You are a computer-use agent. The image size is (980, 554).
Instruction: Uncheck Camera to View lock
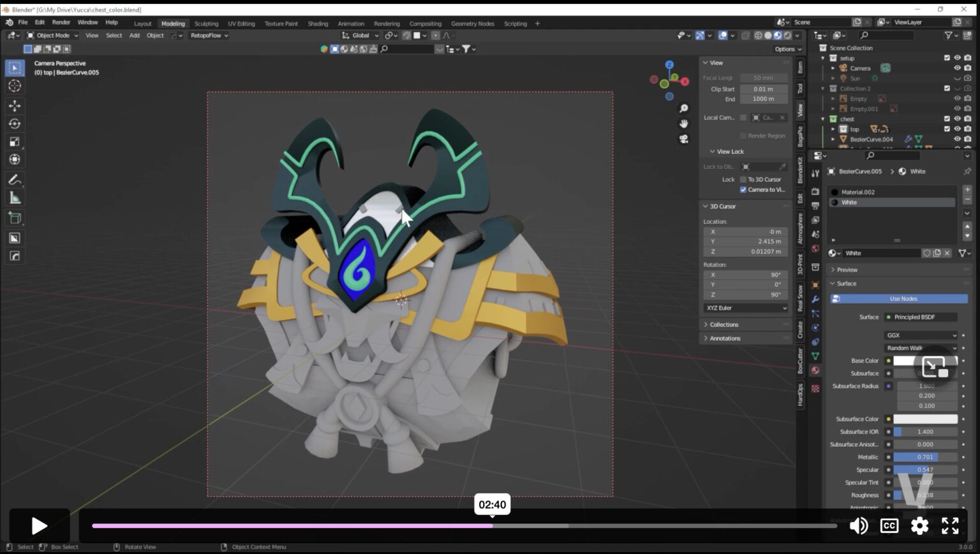(x=743, y=190)
